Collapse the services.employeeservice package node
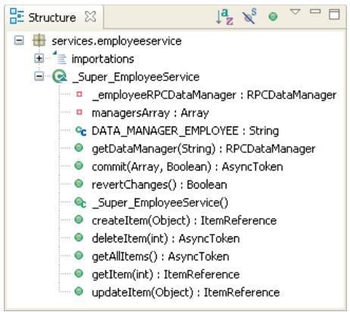The height and width of the screenshot is (312, 350). tap(19, 40)
